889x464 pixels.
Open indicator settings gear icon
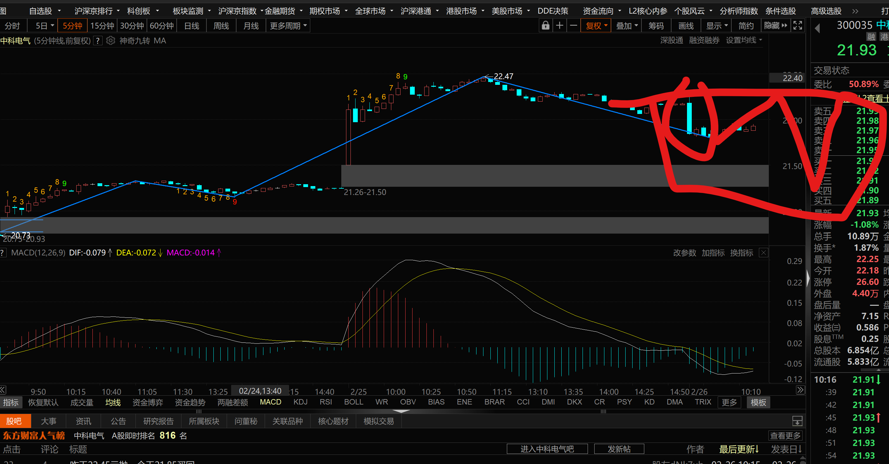pos(110,41)
